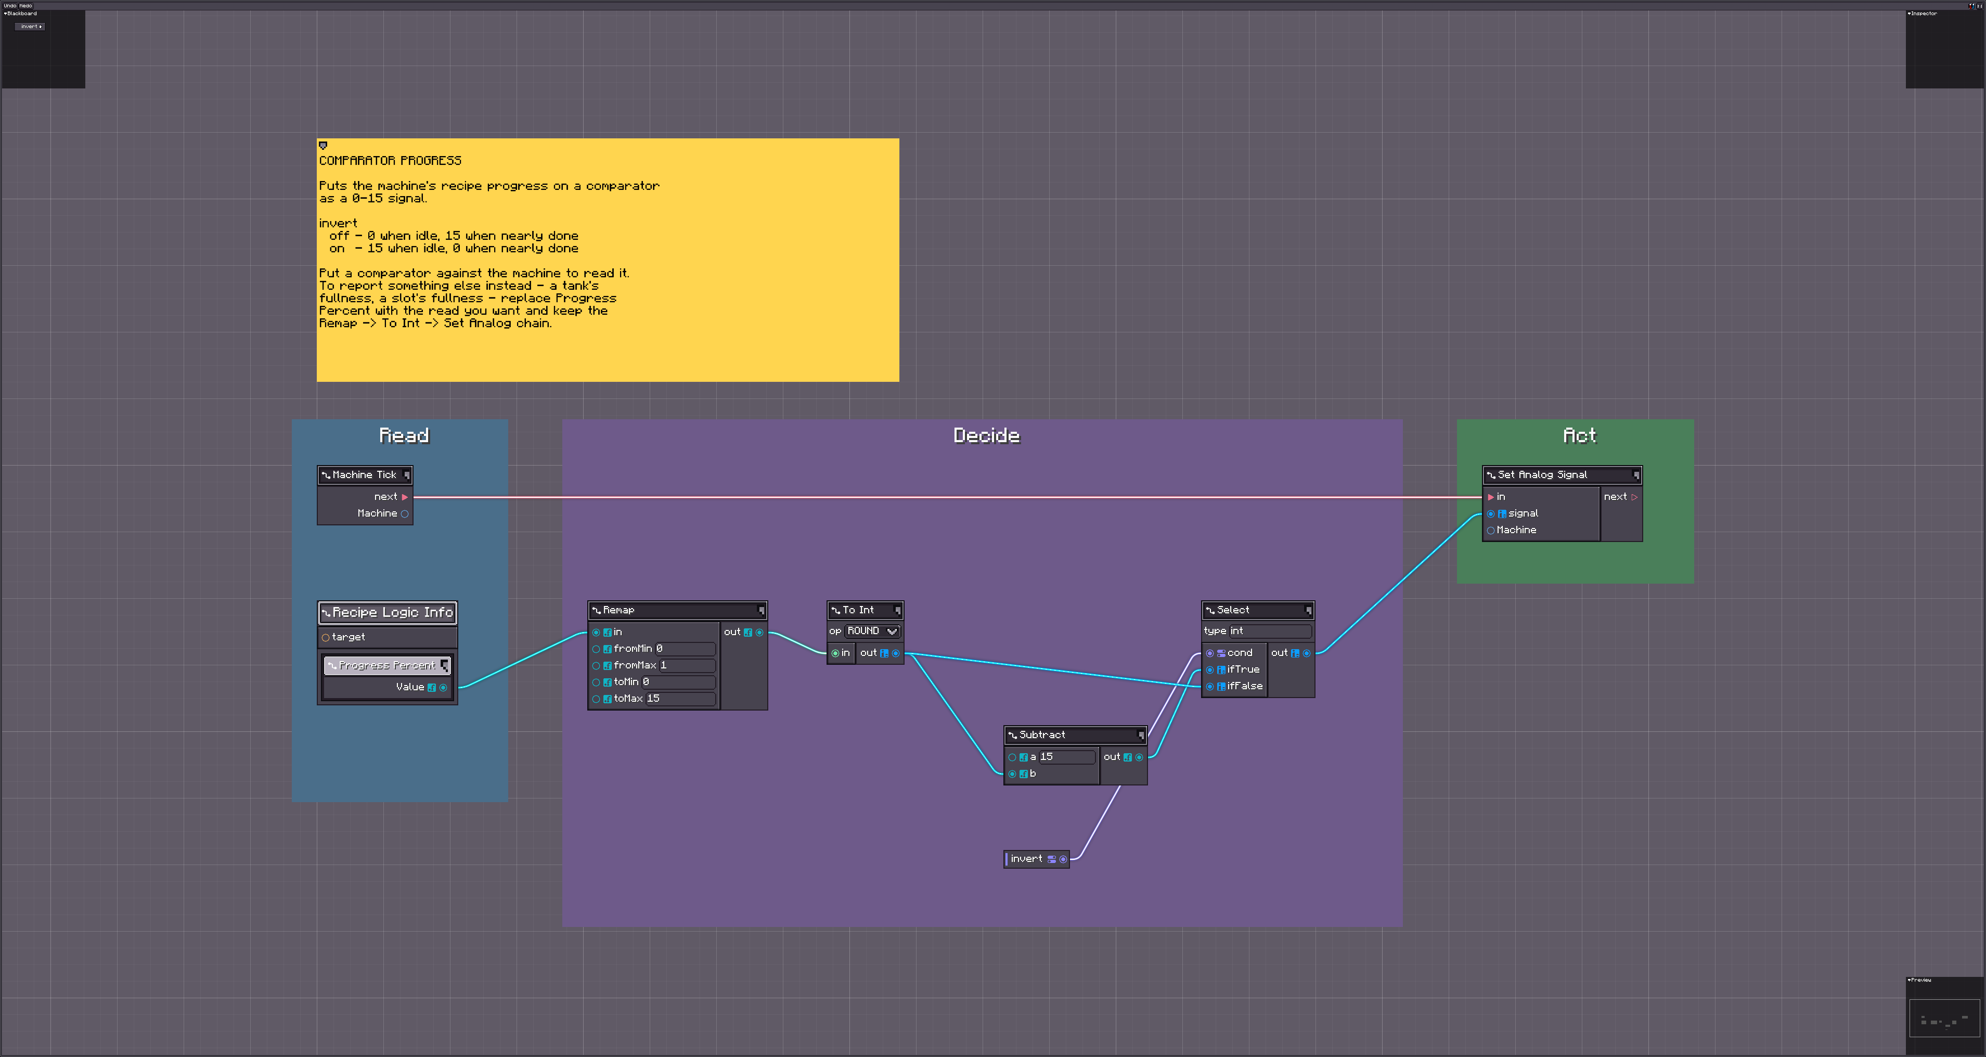Screen dimensions: 1986x1057
Task: Click the Select out output port
Action: (x=1307, y=654)
